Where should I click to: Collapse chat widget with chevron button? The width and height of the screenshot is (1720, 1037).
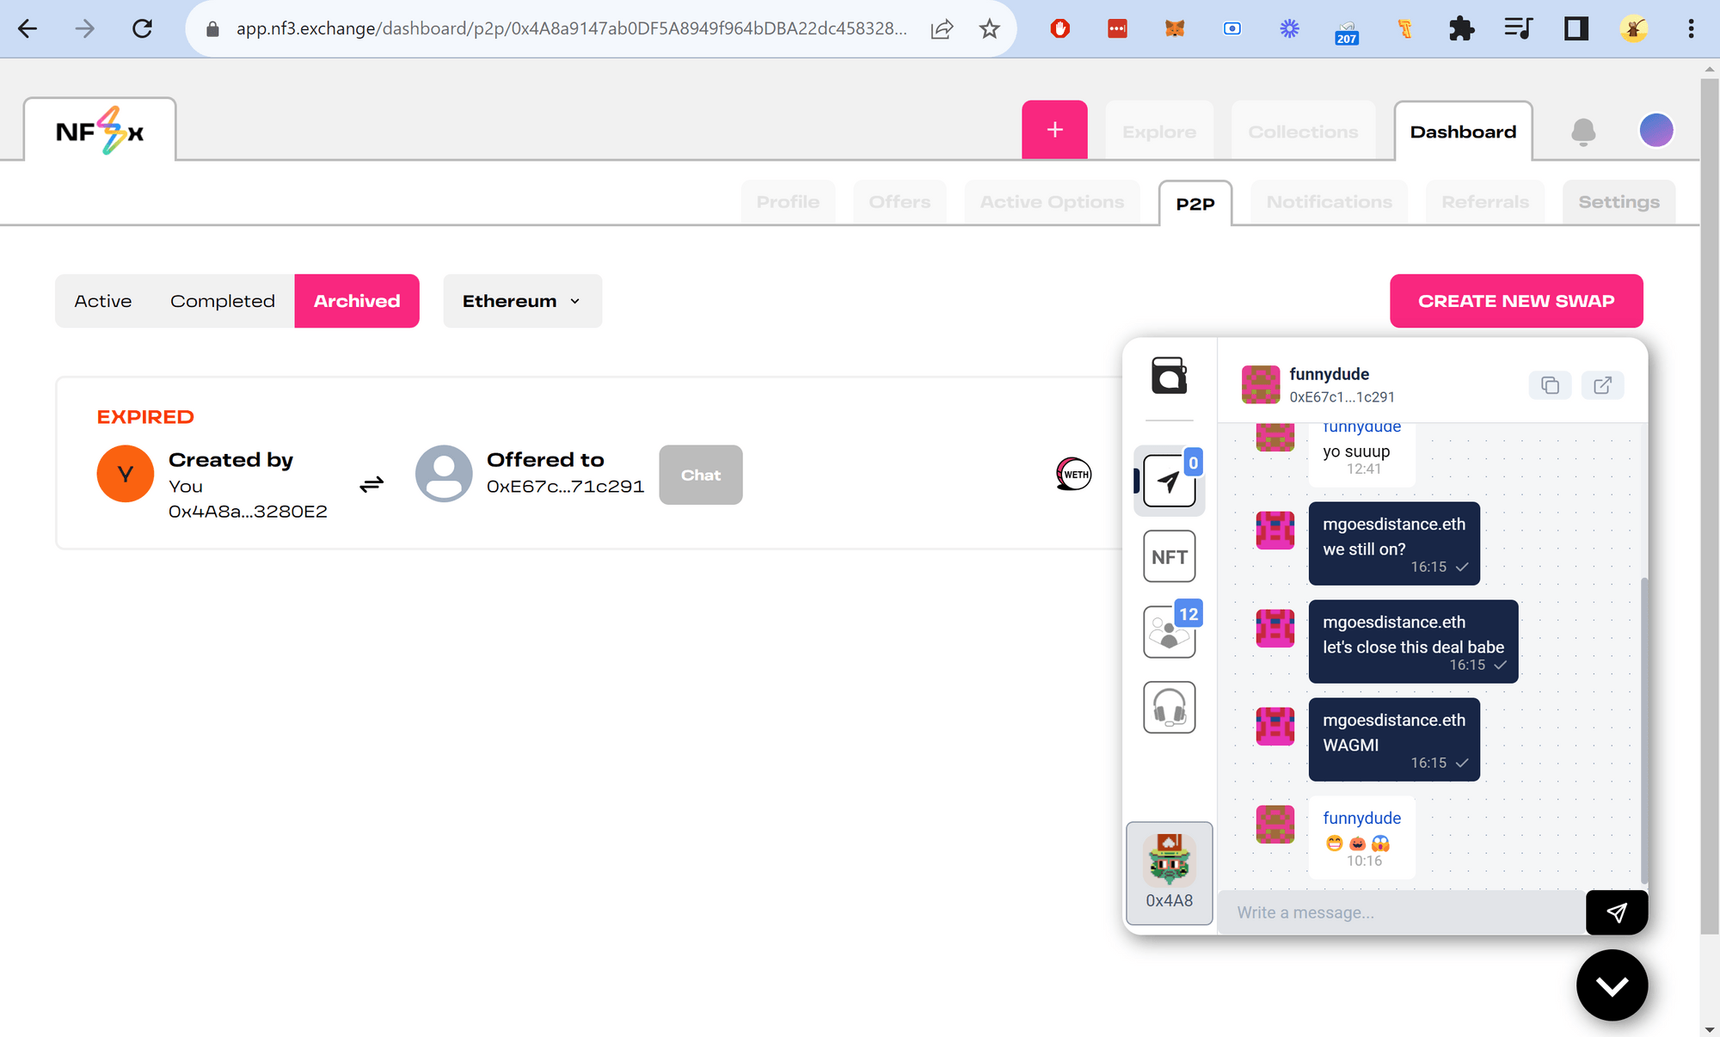[1612, 985]
